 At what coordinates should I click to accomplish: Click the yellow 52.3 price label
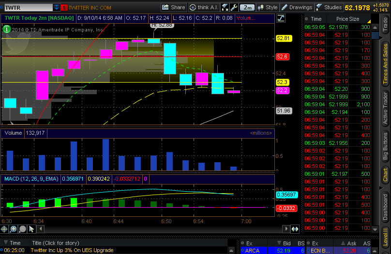pyautogui.click(x=282, y=83)
